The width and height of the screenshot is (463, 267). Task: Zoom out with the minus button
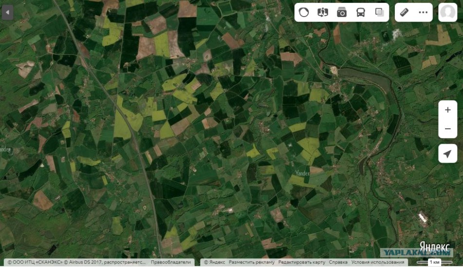(x=447, y=129)
